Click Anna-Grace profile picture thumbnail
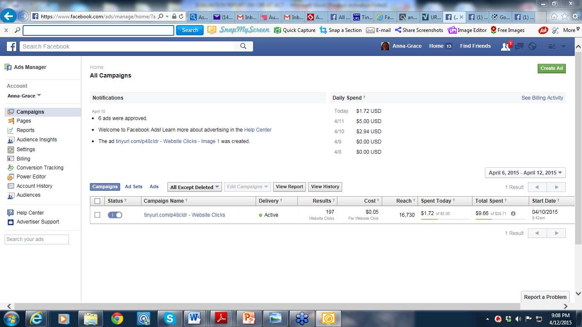The height and width of the screenshot is (327, 582). point(385,46)
